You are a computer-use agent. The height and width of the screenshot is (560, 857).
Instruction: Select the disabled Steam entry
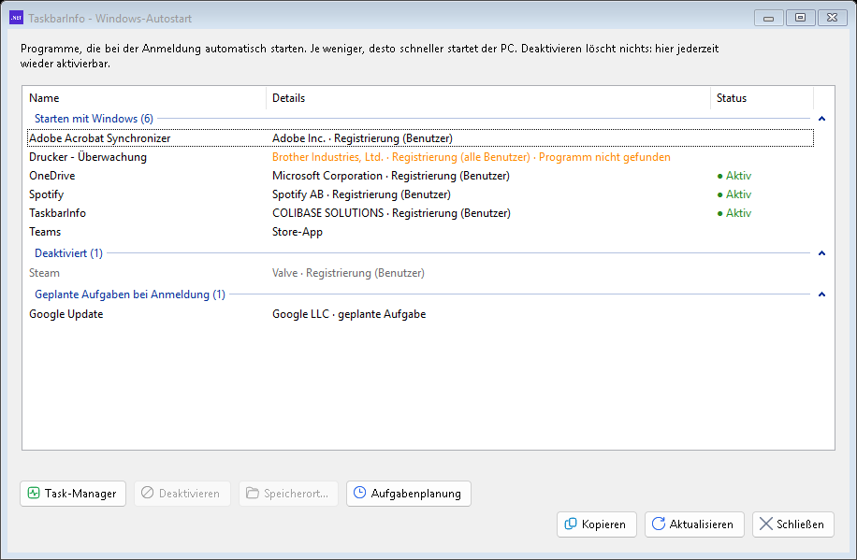420,273
